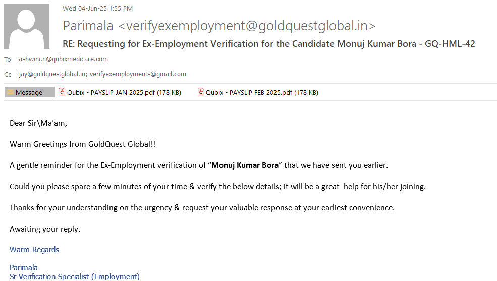Viewport: 497px width, 281px height.
Task: Click Sr Verification Specialist (Employment) signature text
Action: (x=75, y=276)
